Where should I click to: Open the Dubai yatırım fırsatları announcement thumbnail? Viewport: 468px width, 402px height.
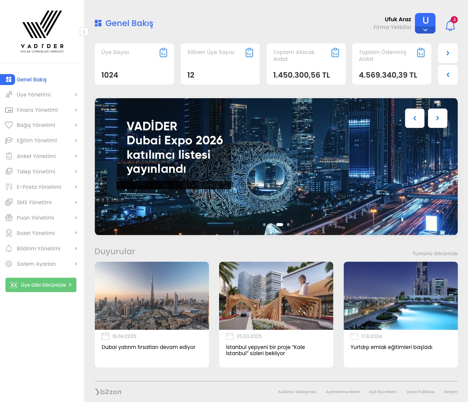click(x=152, y=296)
